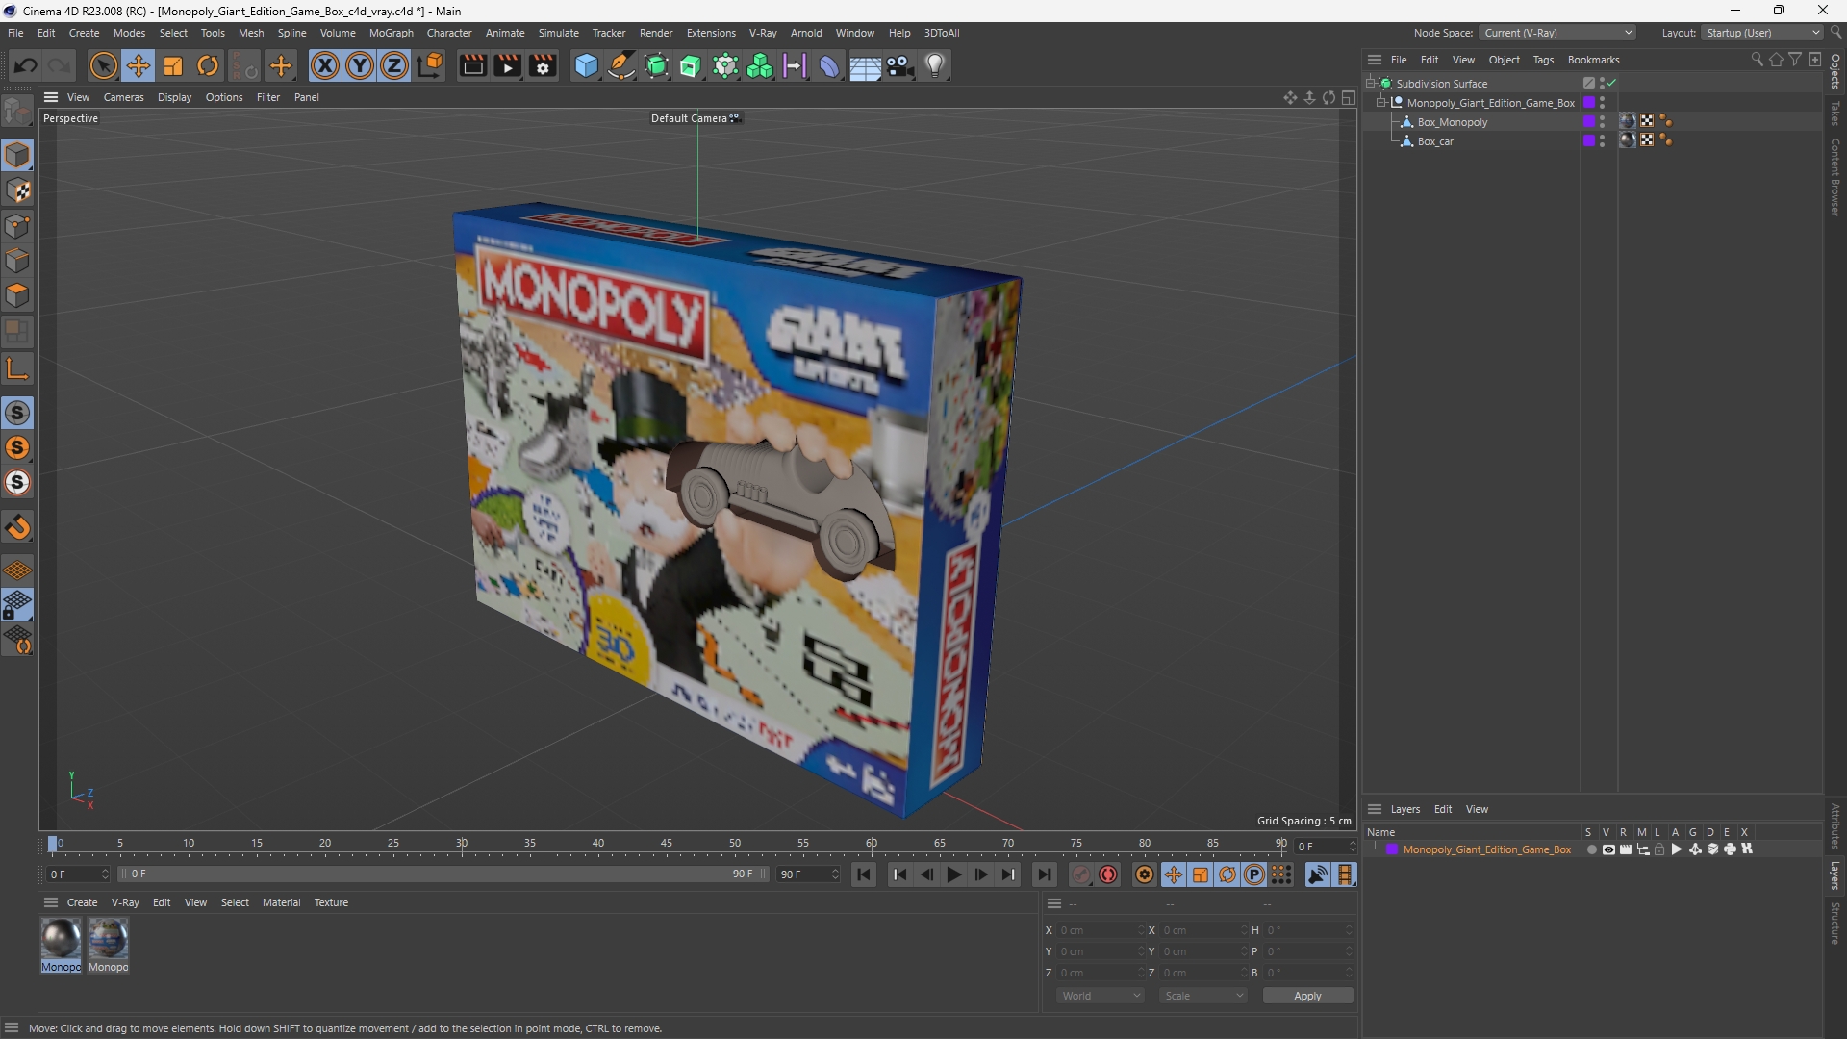Open Edit Render Settings icon
1847x1039 pixels.
click(x=544, y=65)
